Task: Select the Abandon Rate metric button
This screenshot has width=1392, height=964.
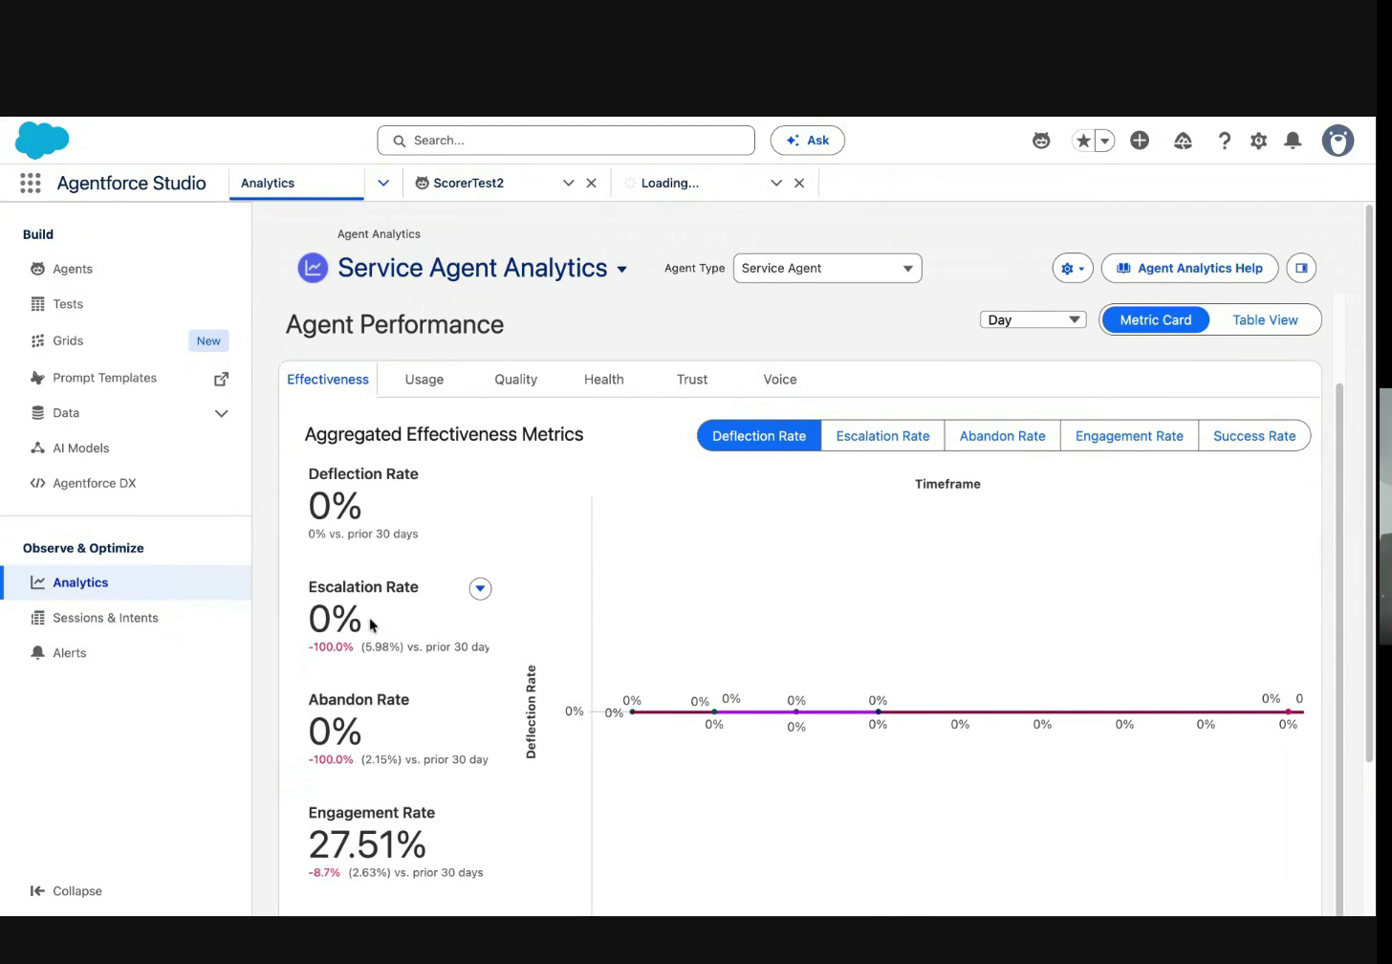Action: point(1002,436)
